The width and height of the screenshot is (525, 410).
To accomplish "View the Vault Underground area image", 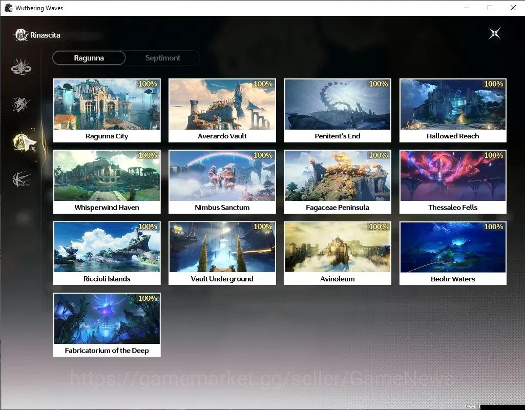I will [x=222, y=247].
